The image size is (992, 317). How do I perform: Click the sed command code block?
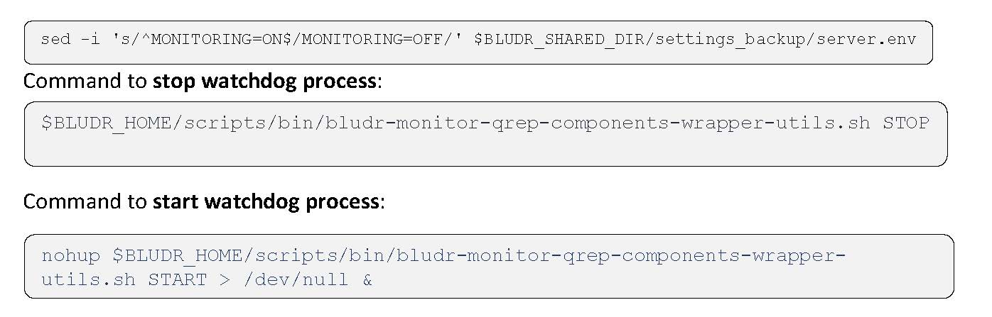point(478,43)
